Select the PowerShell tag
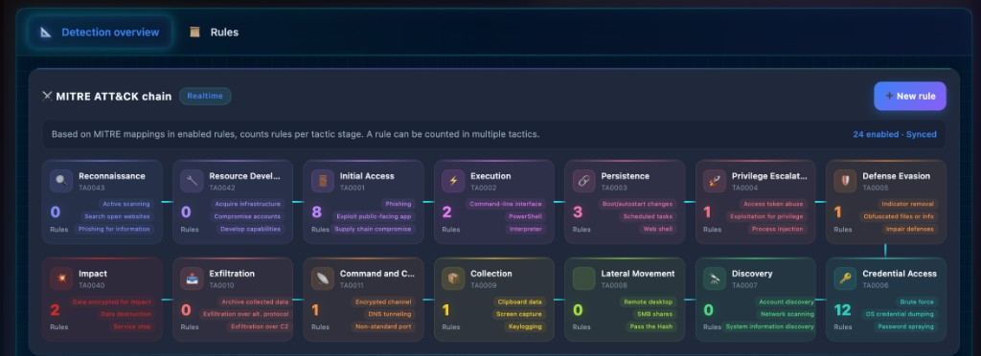This screenshot has width=981, height=356. 526,216
